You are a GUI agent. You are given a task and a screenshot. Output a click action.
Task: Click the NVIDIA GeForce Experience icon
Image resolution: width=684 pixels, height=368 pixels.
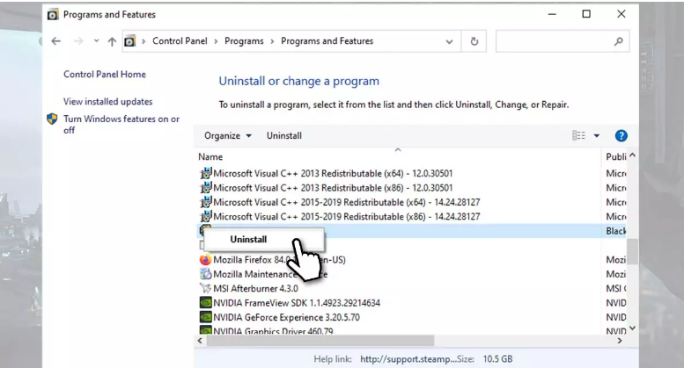tap(205, 317)
